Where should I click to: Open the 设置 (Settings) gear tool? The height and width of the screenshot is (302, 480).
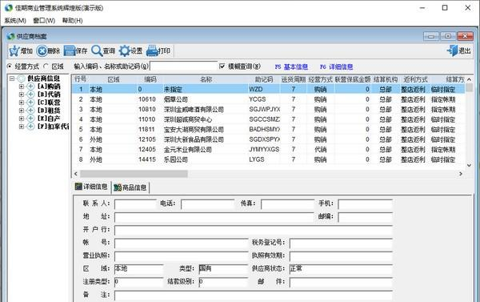click(x=125, y=51)
